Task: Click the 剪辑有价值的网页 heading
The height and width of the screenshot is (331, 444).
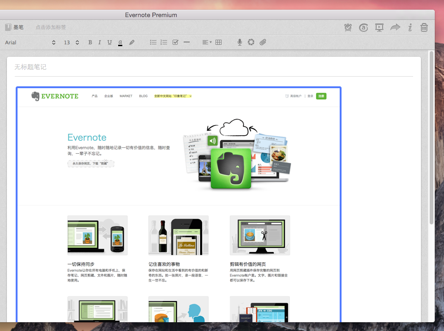Action: (x=248, y=264)
